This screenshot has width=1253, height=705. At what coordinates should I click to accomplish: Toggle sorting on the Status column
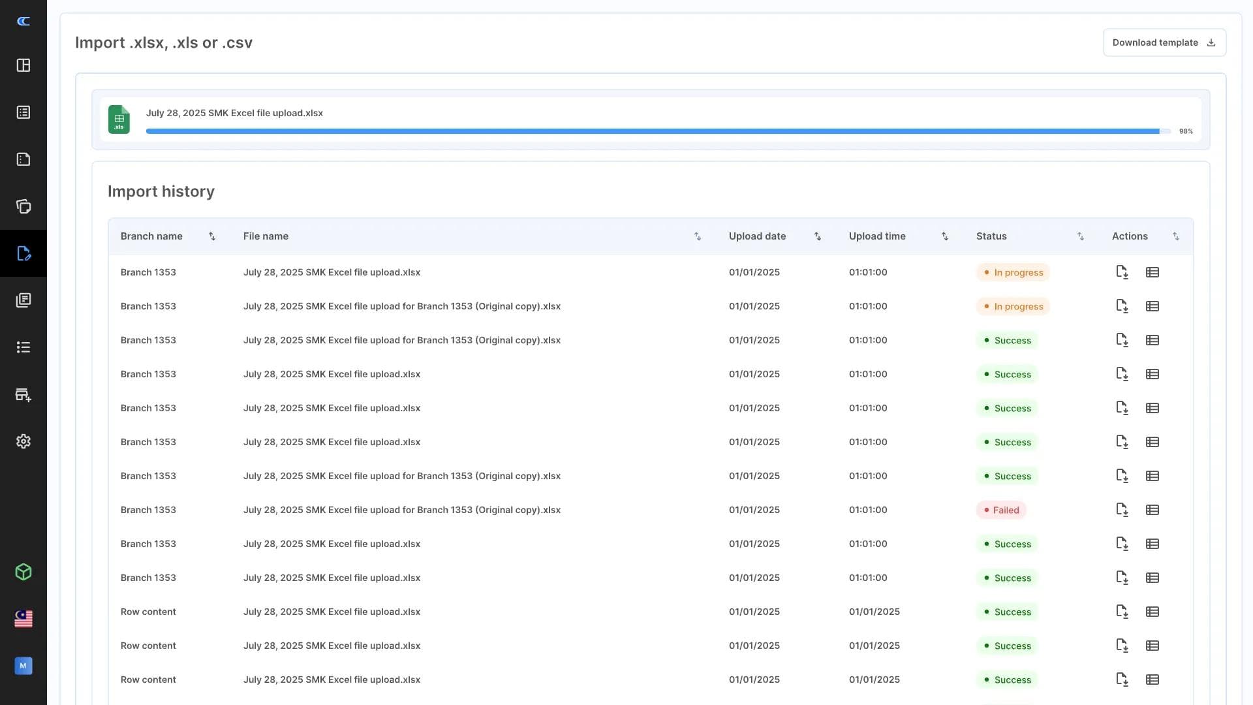(x=1081, y=236)
